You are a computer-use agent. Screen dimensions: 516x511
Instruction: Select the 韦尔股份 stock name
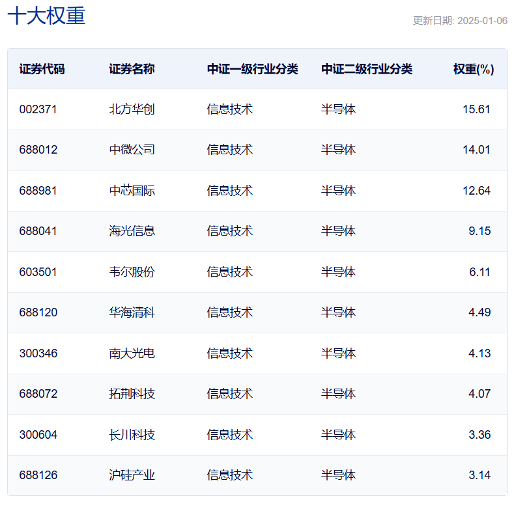pyautogui.click(x=132, y=272)
